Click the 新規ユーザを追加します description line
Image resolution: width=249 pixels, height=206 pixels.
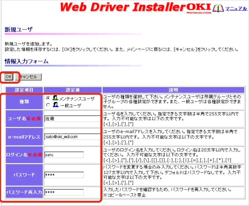[x=28, y=44]
